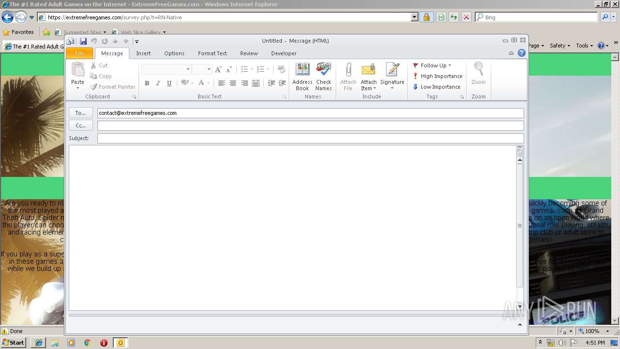Open the Tags dialog launcher
The height and width of the screenshot is (349, 620).
[462, 97]
